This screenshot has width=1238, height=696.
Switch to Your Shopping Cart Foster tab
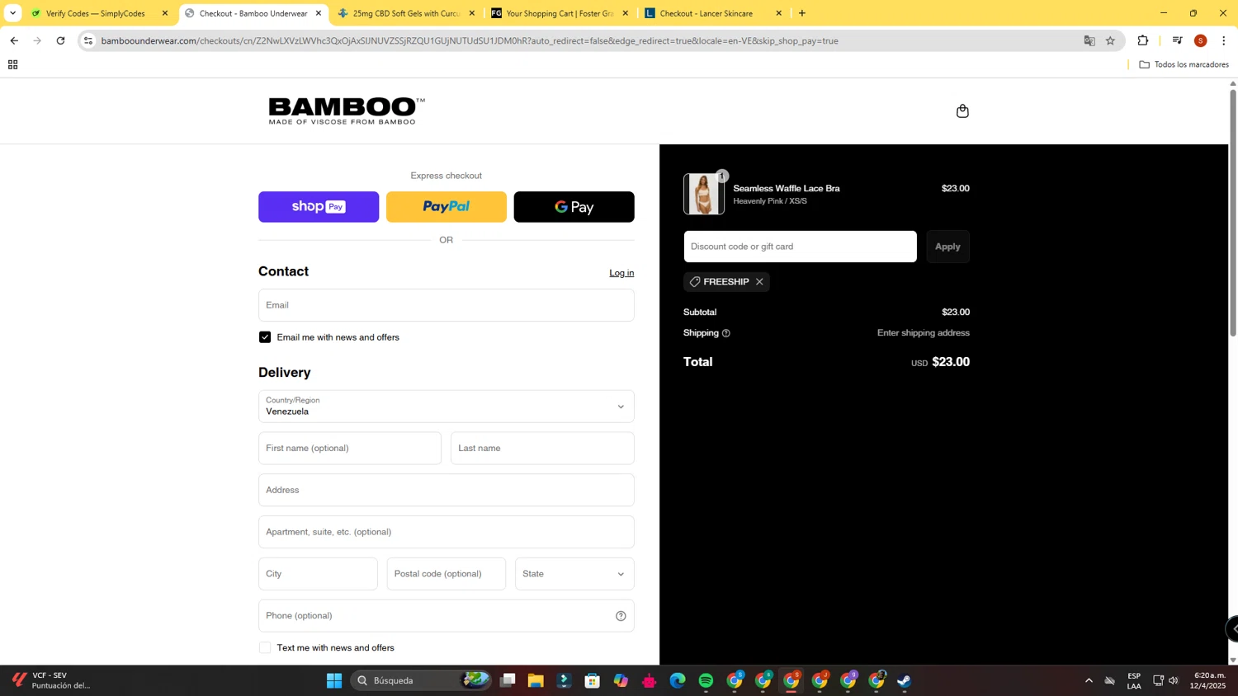coord(560,13)
